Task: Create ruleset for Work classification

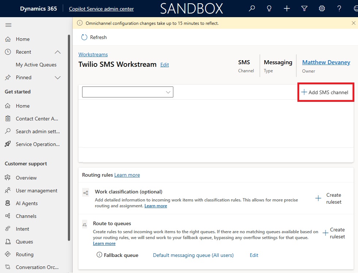Action: pos(328,198)
